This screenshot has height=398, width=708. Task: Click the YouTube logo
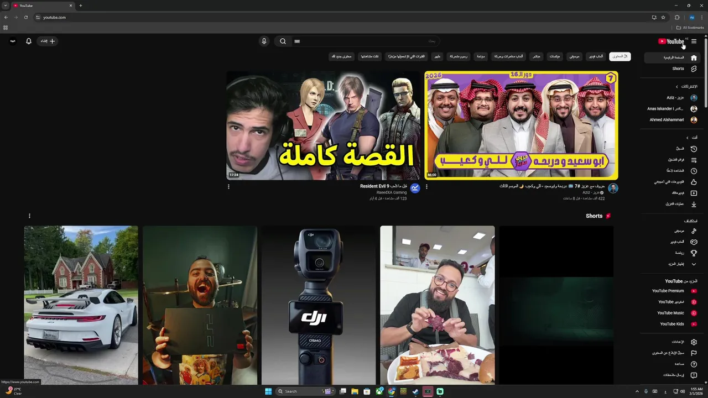671,41
